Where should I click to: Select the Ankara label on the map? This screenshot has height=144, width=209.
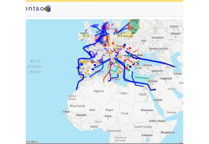(x=147, y=65)
